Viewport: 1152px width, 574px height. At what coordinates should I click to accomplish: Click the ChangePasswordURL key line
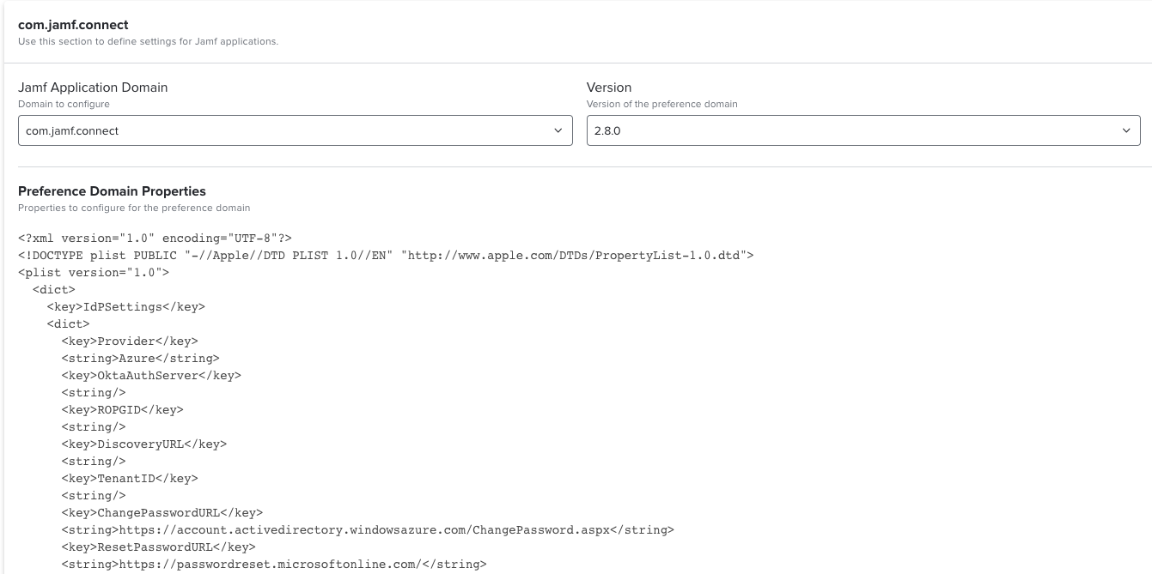point(162,512)
